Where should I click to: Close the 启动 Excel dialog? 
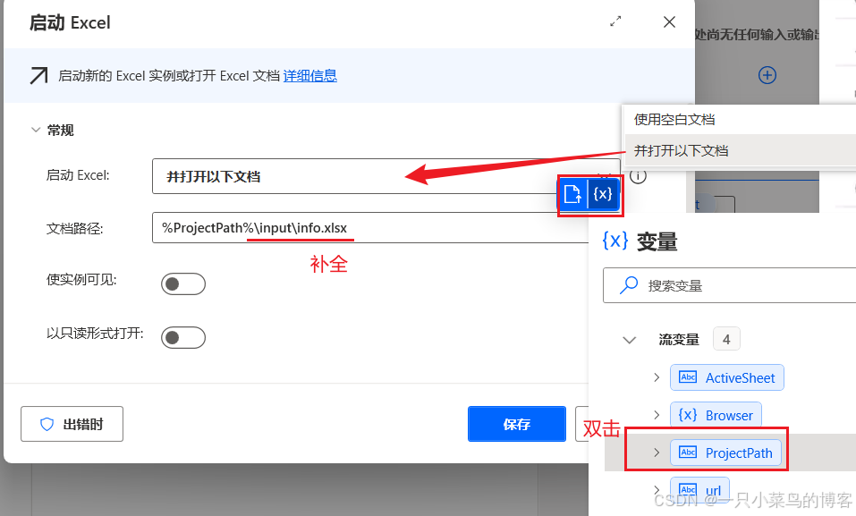669,21
